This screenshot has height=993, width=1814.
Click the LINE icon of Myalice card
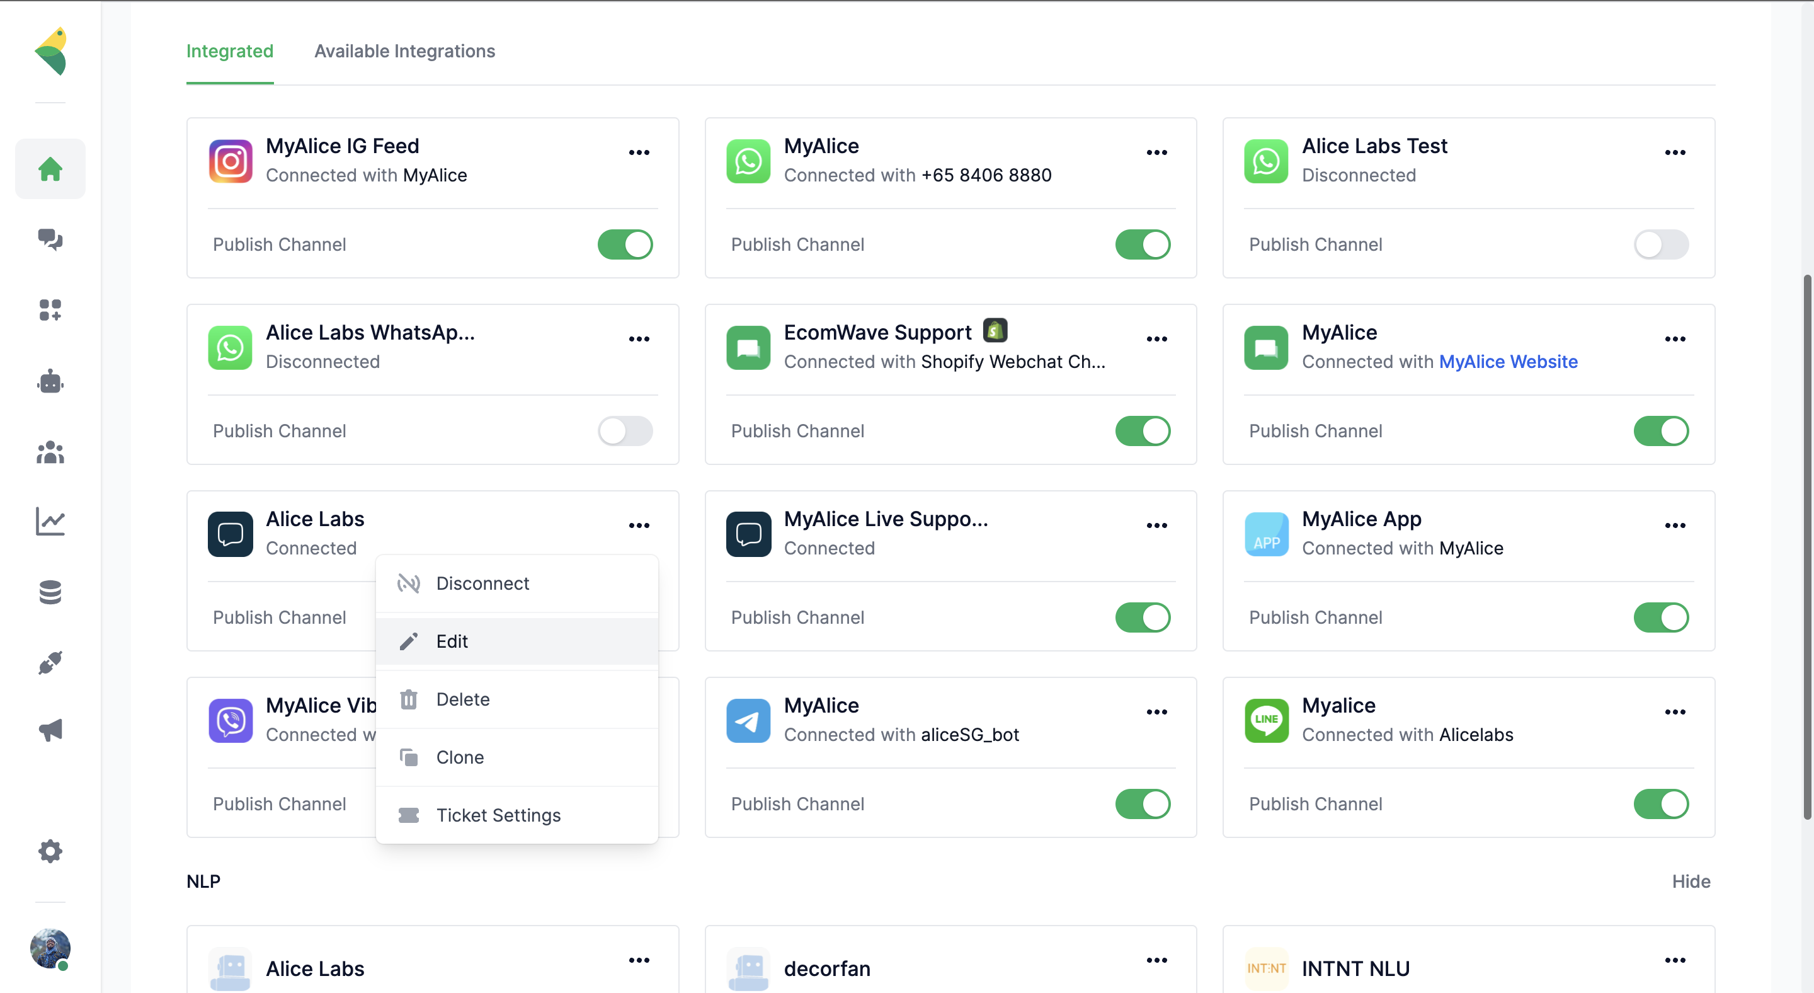coord(1266,720)
